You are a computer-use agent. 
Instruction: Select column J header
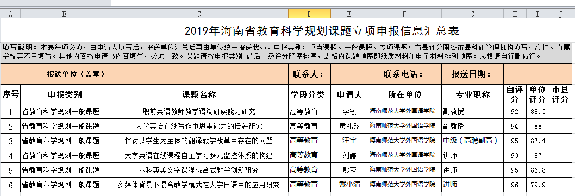click(561, 14)
